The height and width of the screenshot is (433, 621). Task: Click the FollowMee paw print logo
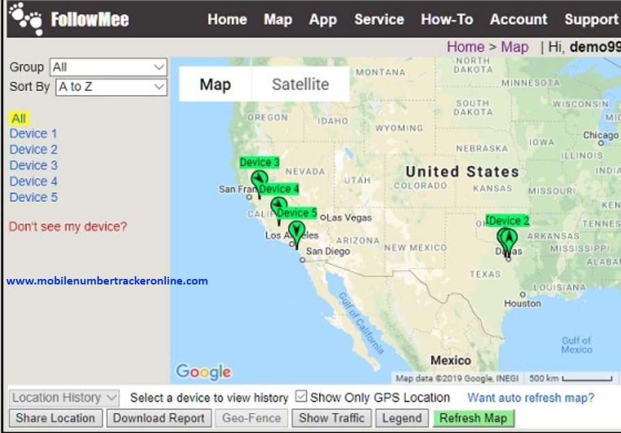(26, 18)
